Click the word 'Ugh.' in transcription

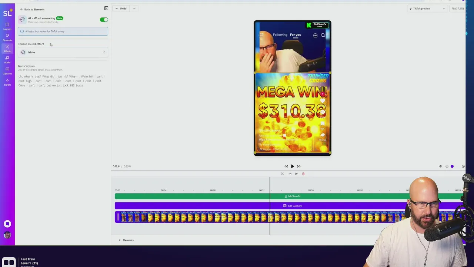pos(29,81)
